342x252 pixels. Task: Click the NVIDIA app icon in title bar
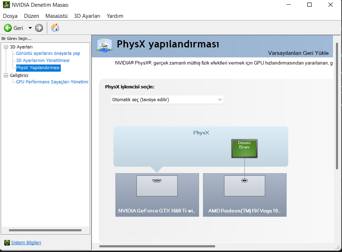6,5
